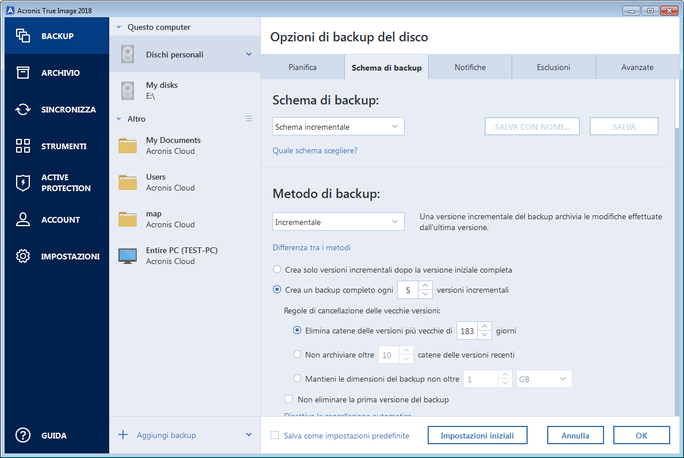
Task: Select the My Documents folder icon
Action: (128, 146)
